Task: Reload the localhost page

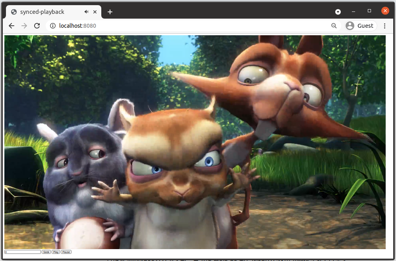Action: [x=37, y=26]
